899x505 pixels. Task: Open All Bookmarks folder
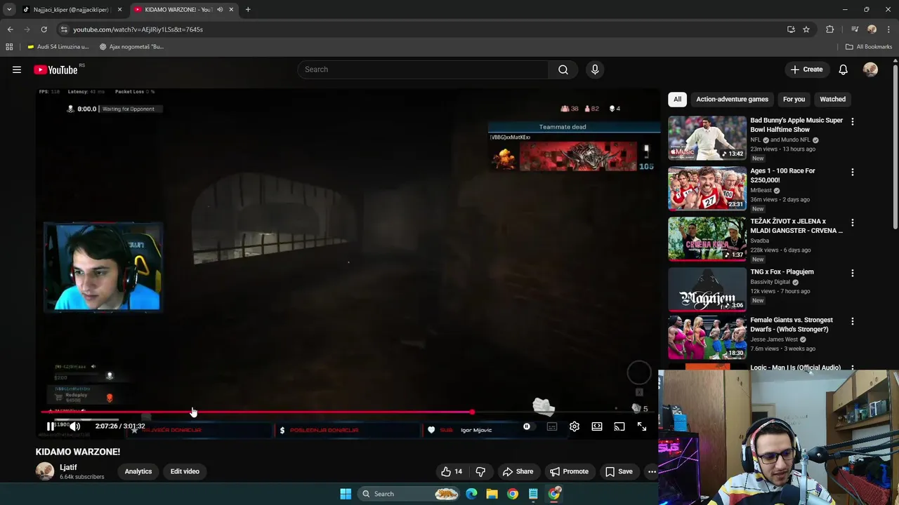(x=869, y=47)
